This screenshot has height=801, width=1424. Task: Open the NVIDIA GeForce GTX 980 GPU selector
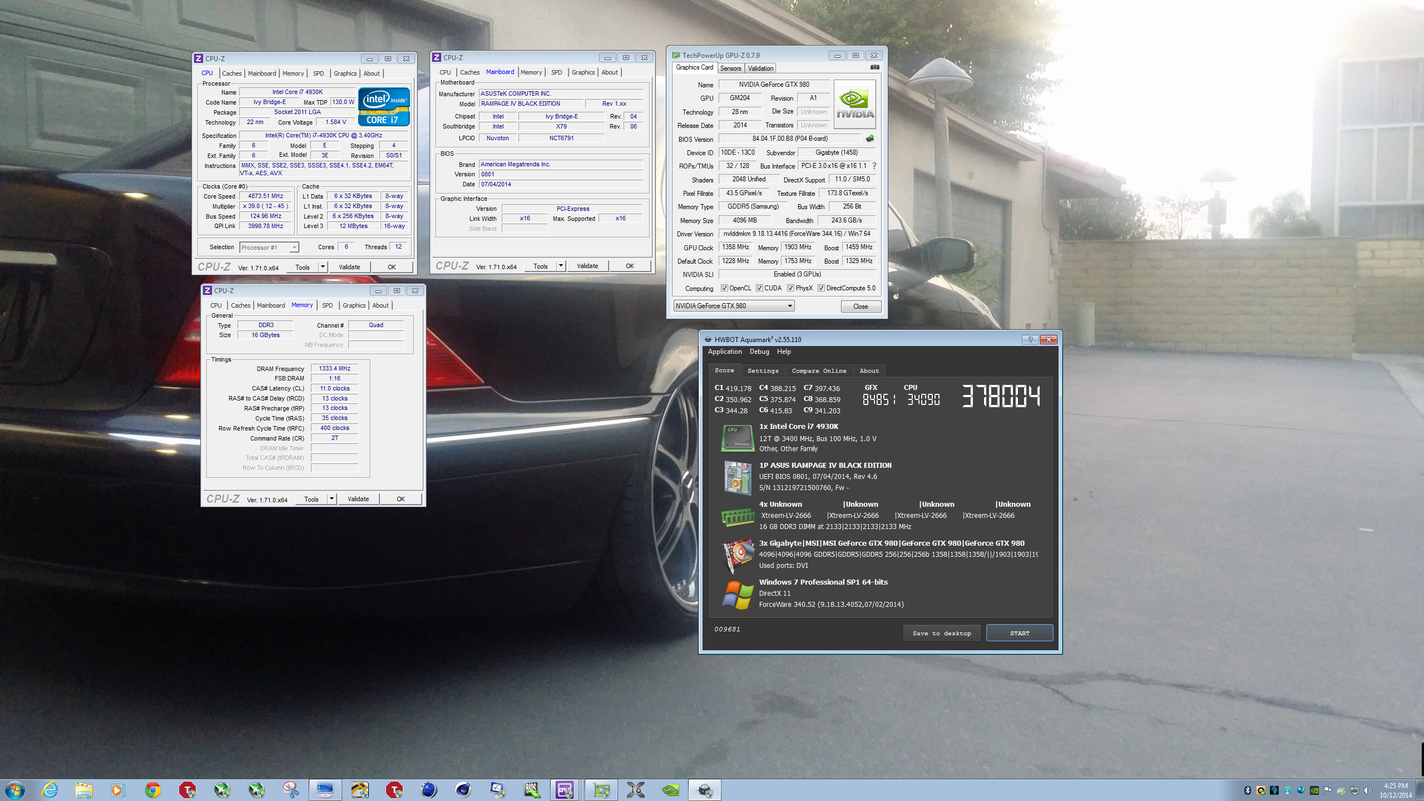coord(734,306)
